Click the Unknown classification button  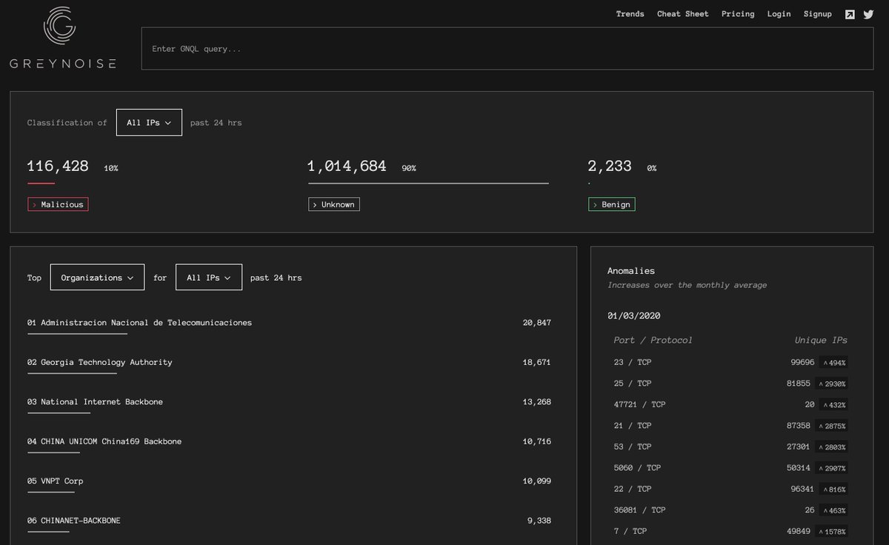click(x=334, y=204)
